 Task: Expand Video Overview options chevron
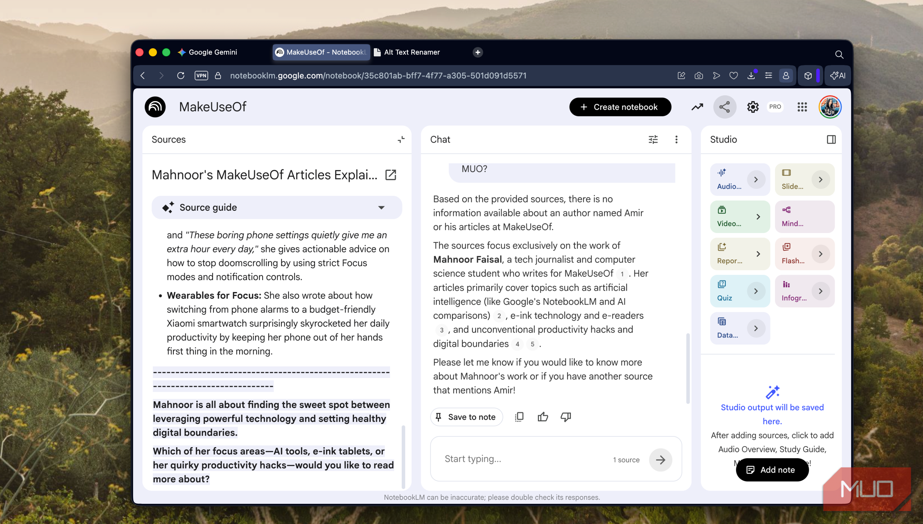click(758, 217)
